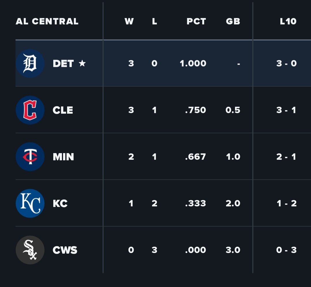
Task: Click the White Sox 3.0 games behind value
Action: coord(233,250)
